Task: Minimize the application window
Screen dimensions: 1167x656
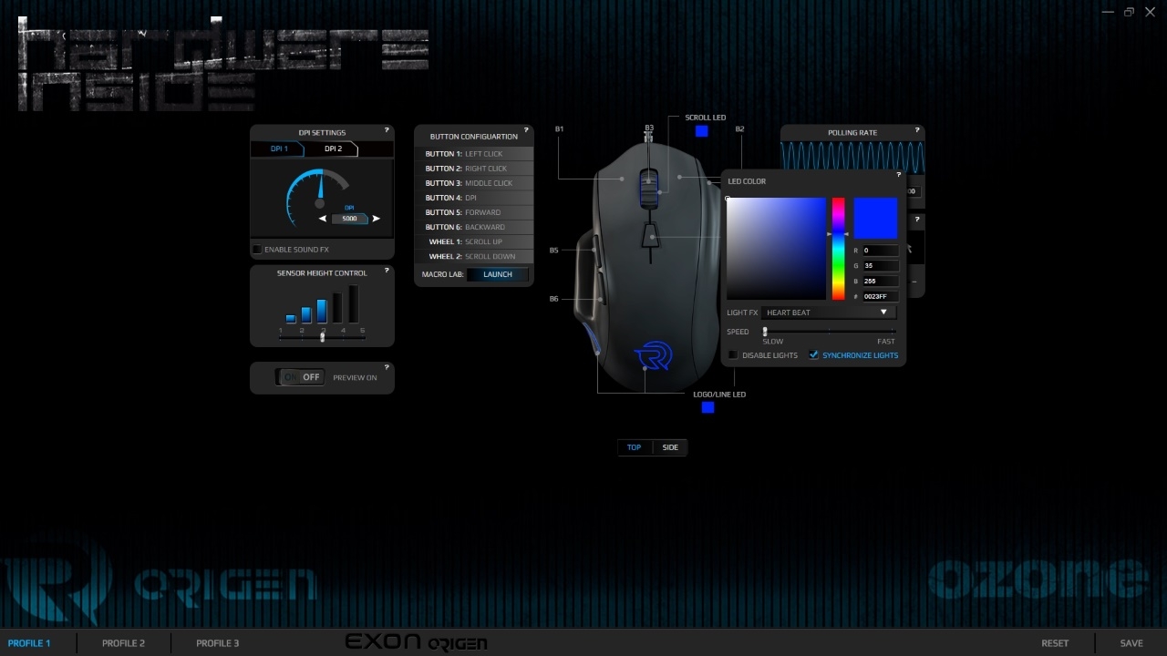Action: 1108,12
